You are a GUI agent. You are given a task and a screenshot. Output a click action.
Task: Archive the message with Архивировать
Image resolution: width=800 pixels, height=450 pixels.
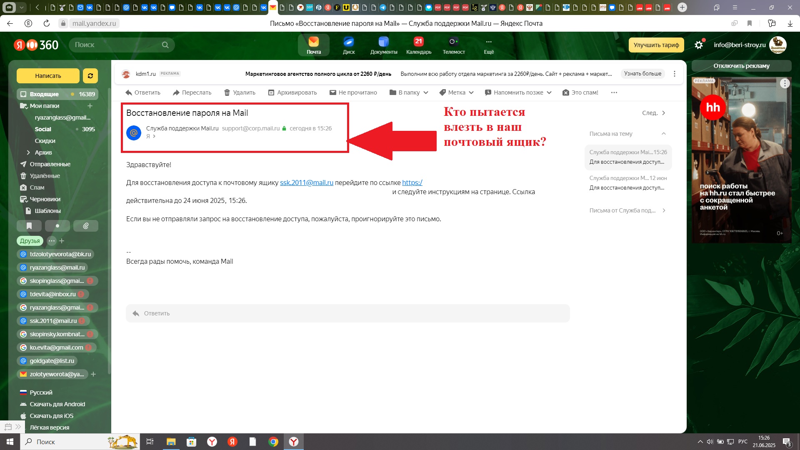(x=292, y=92)
